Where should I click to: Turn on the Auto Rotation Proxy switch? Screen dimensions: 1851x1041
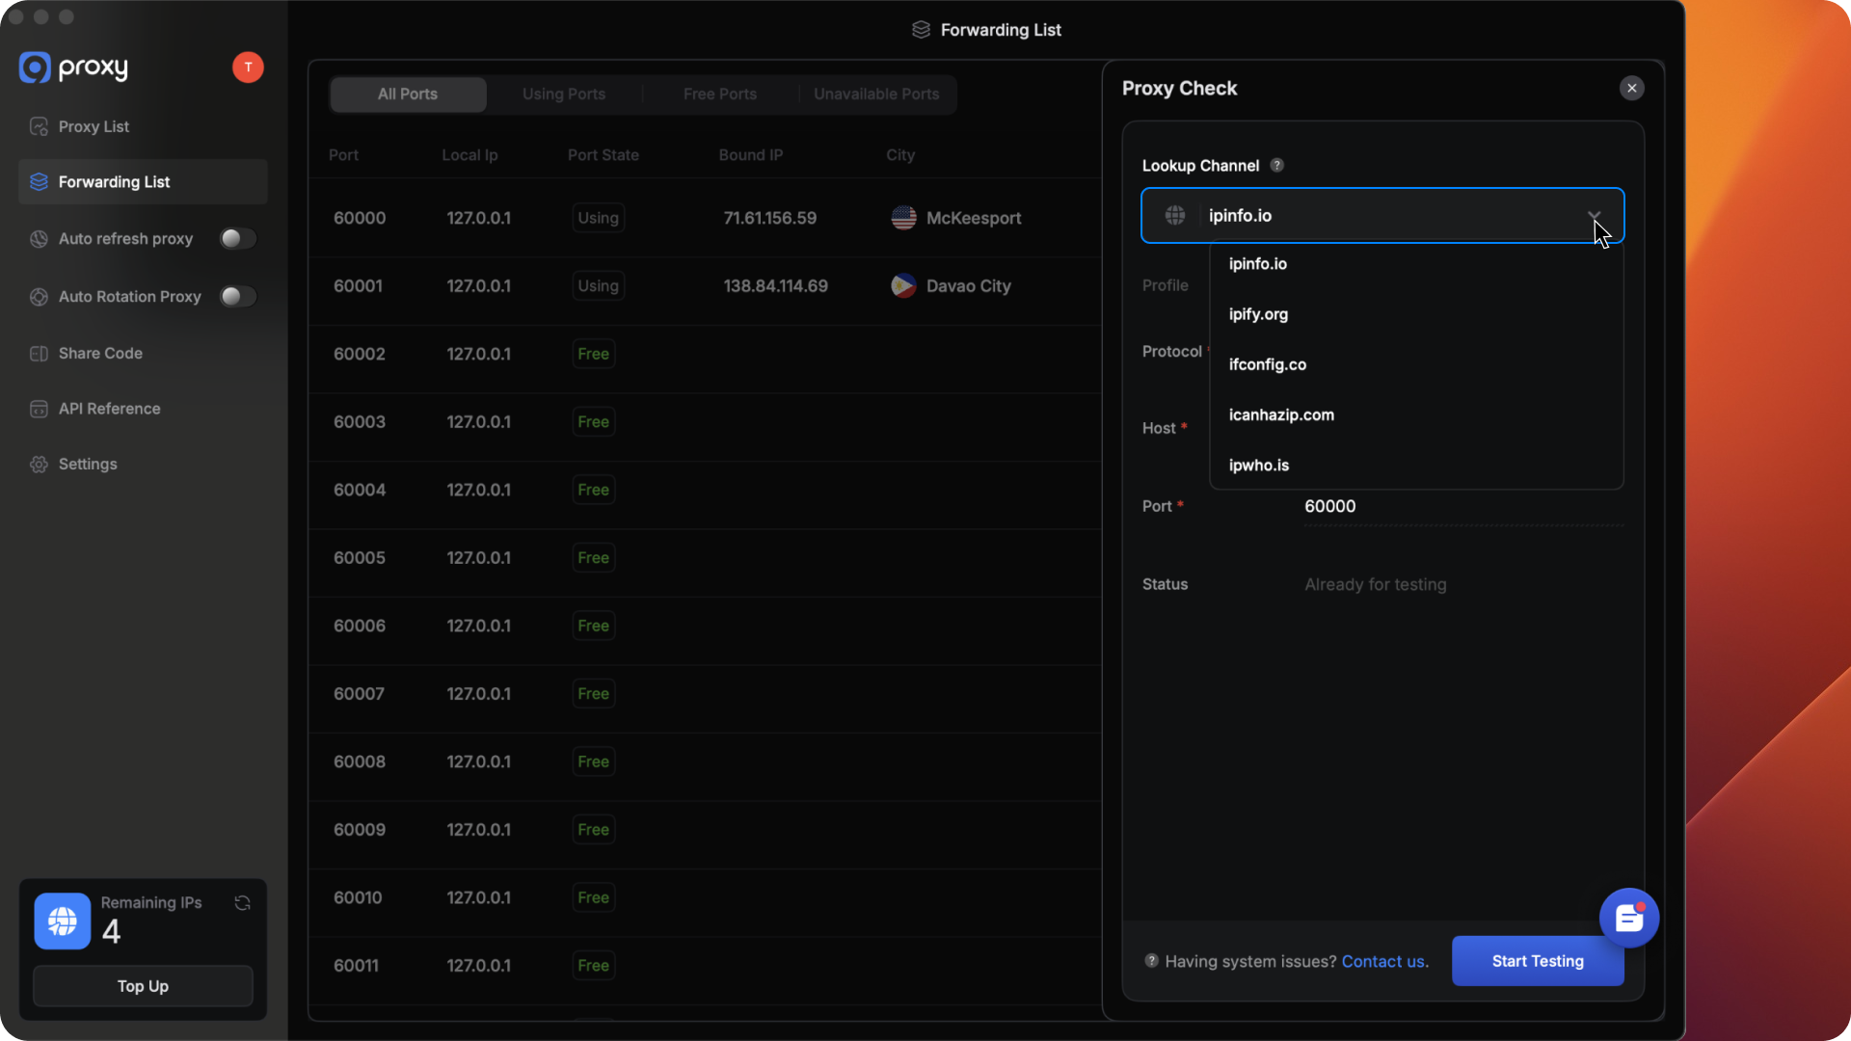click(x=237, y=297)
